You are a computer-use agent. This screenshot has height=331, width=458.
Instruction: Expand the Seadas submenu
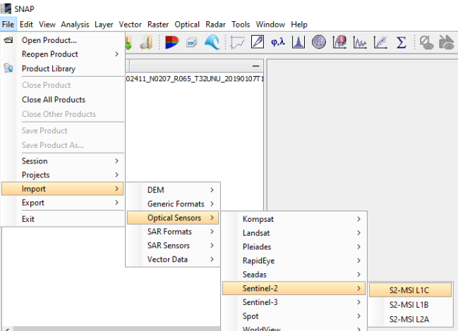tap(294, 275)
